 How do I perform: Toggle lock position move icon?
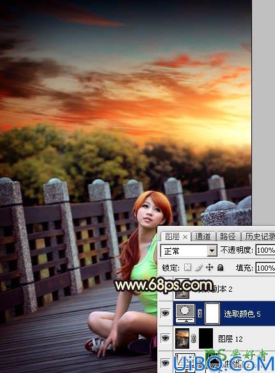(209, 267)
